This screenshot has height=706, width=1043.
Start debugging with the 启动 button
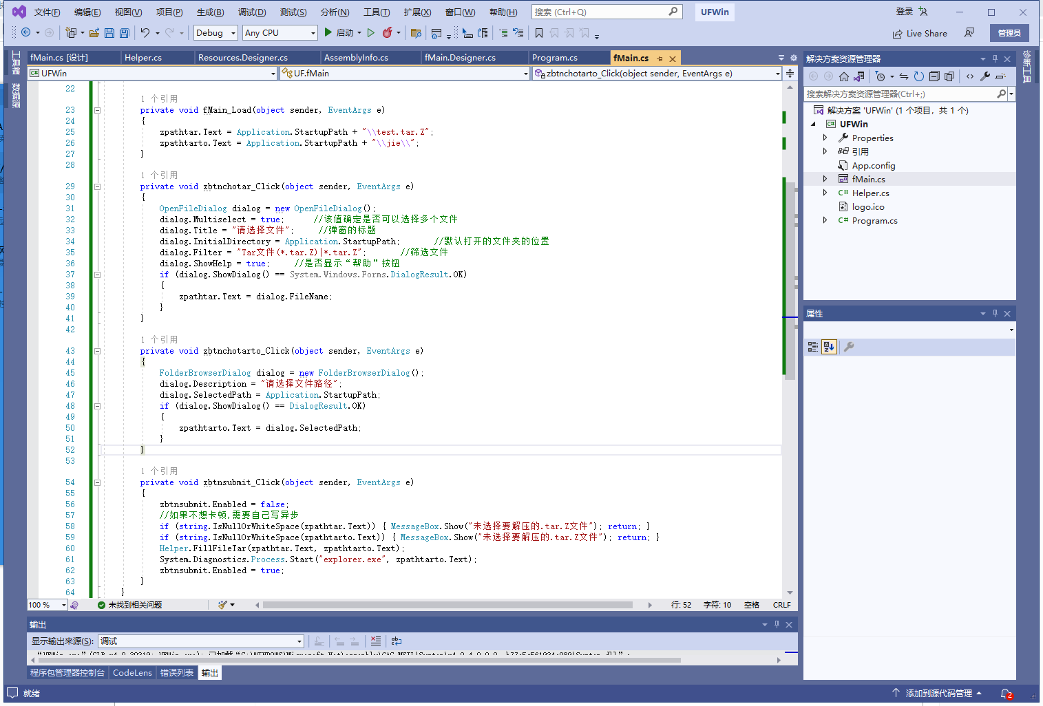pyautogui.click(x=339, y=32)
